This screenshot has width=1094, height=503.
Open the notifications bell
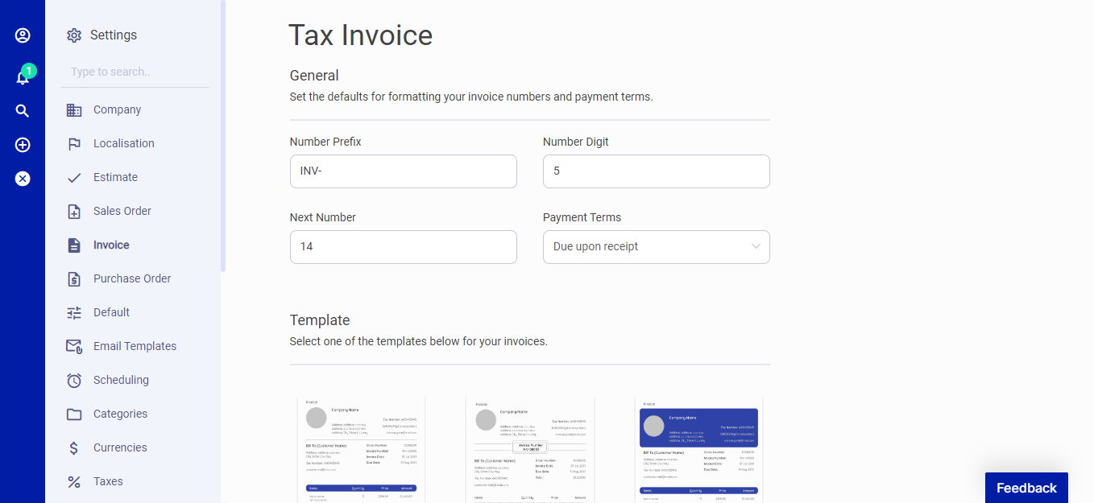pos(23,78)
